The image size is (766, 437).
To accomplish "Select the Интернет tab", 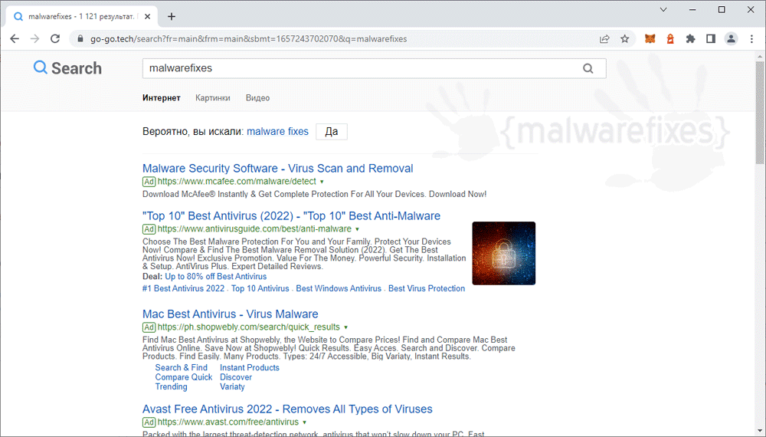I will coord(161,98).
